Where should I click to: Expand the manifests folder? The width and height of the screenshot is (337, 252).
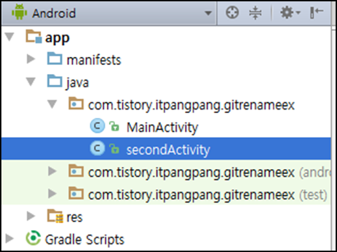[31, 59]
